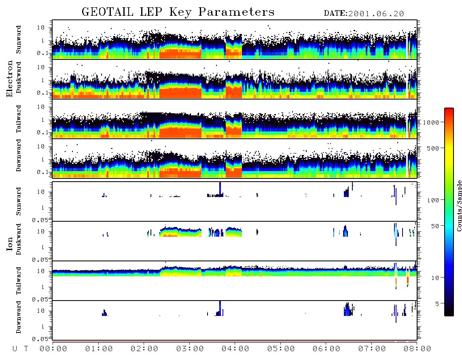Click the 08:00 time tick label

coord(417,349)
